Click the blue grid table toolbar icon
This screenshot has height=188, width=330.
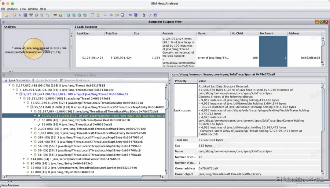tap(25, 15)
